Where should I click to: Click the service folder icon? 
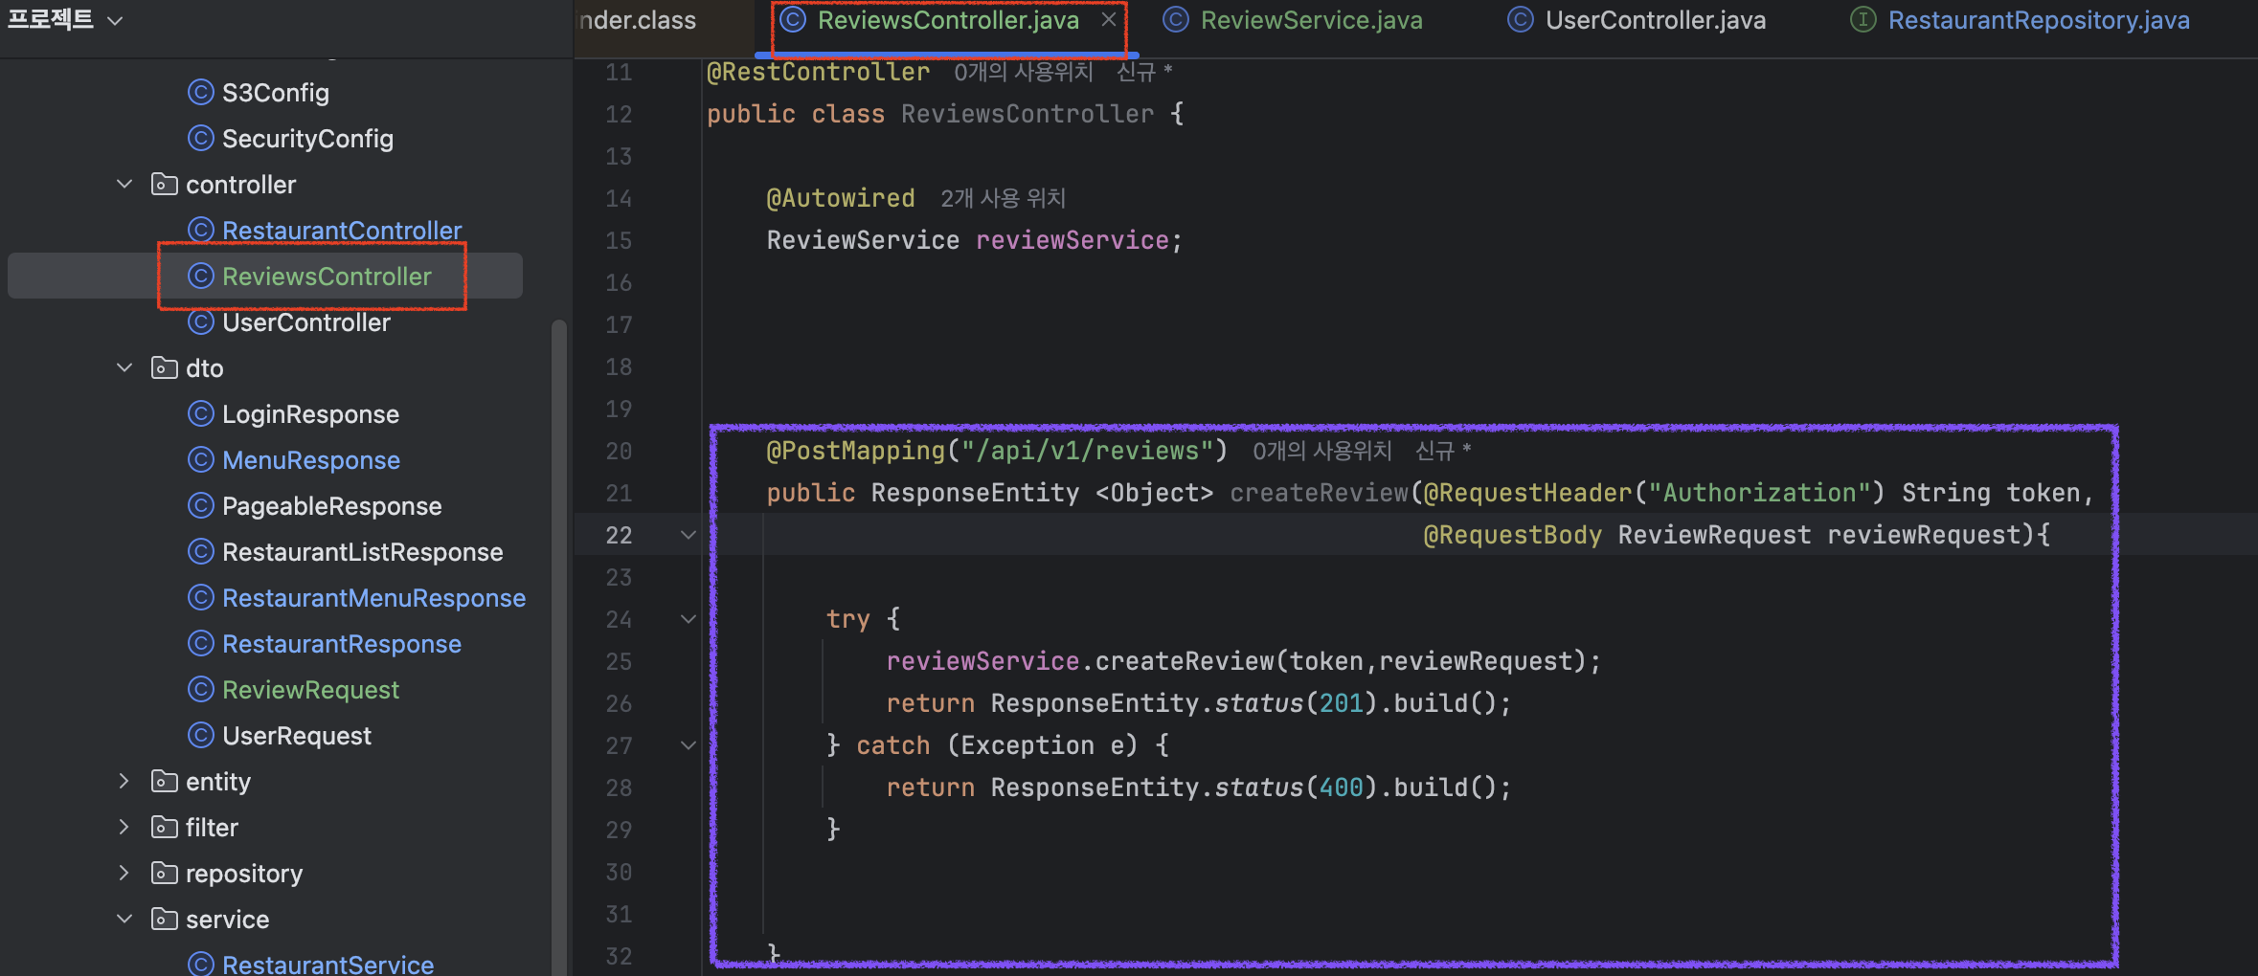point(165,919)
